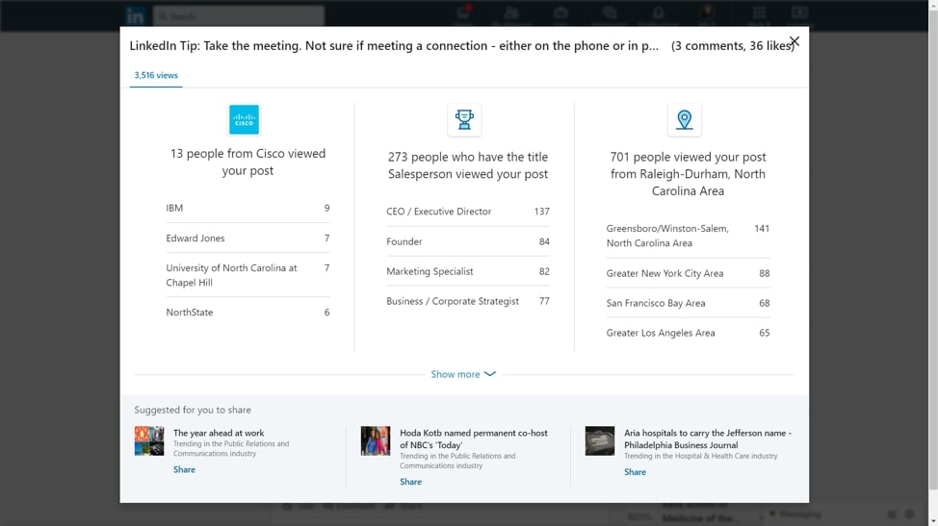Screen dimensions: 938x526
Task: Select the Founder title row
Action: coord(468,241)
